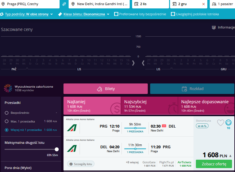235x172 pixels.
Task: Click the Zobacz ofertę button
Action: coord(214,164)
